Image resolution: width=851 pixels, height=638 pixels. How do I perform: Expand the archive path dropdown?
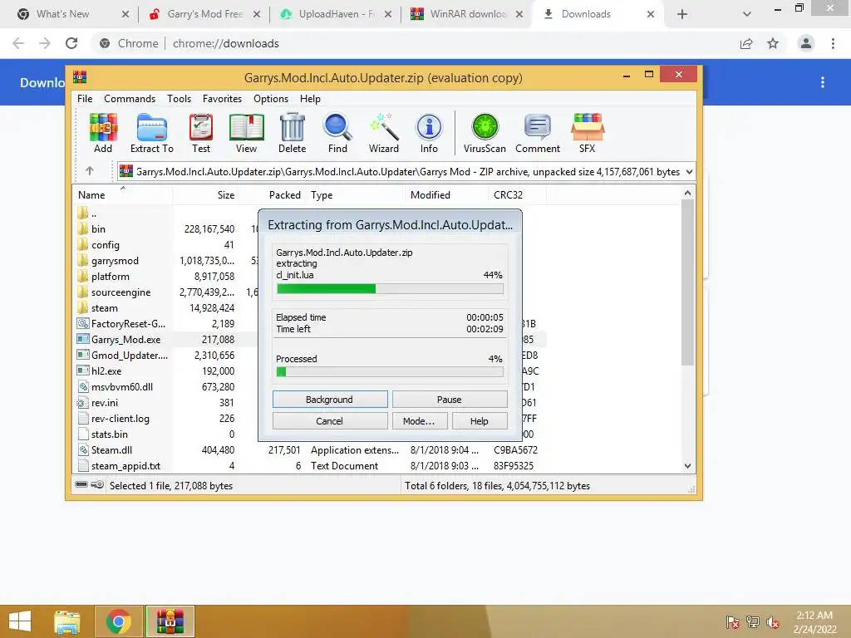(689, 171)
